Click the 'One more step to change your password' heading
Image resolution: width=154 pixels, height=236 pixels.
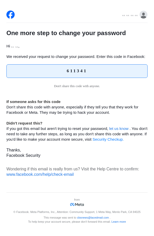66,33
